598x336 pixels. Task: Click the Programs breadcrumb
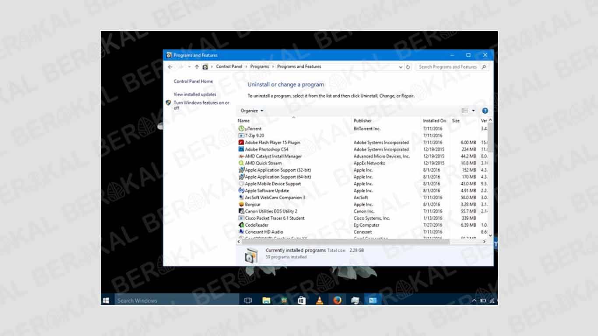click(260, 66)
